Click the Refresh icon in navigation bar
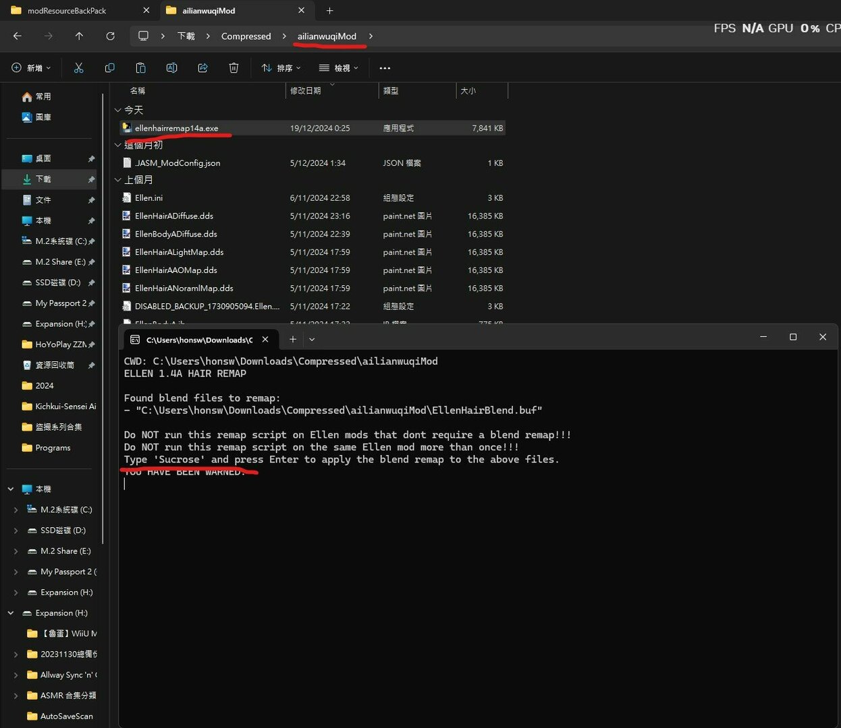Image resolution: width=841 pixels, height=728 pixels. (x=110, y=36)
